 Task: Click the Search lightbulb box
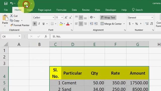(x=137, y=10)
